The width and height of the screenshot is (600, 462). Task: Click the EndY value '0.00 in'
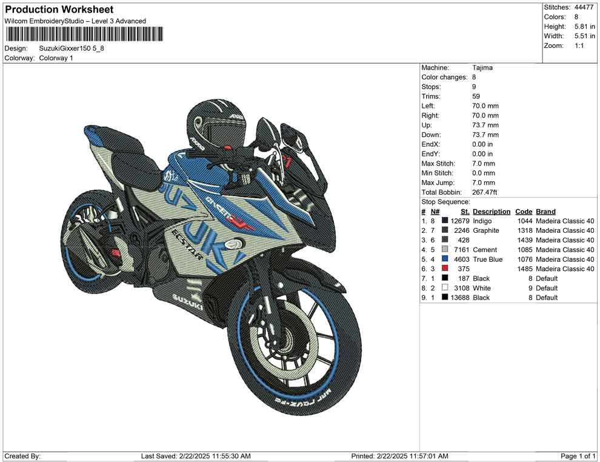click(482, 154)
